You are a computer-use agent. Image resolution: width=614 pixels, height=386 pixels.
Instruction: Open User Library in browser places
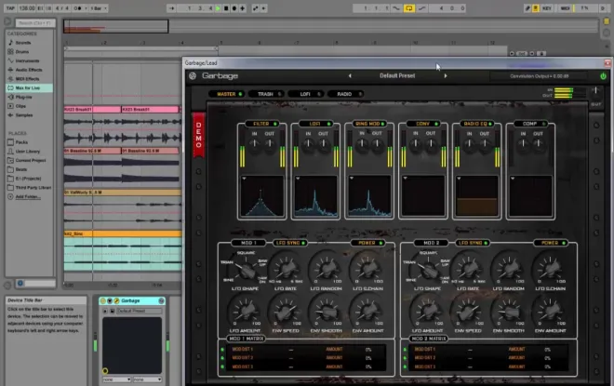(27, 151)
